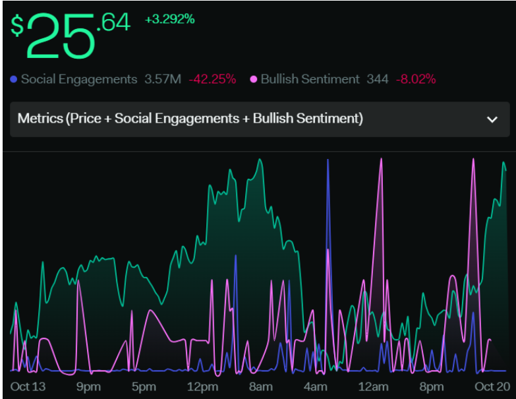Image resolution: width=516 pixels, height=399 pixels.
Task: Click the 3.57M engagements value
Action: pos(163,79)
